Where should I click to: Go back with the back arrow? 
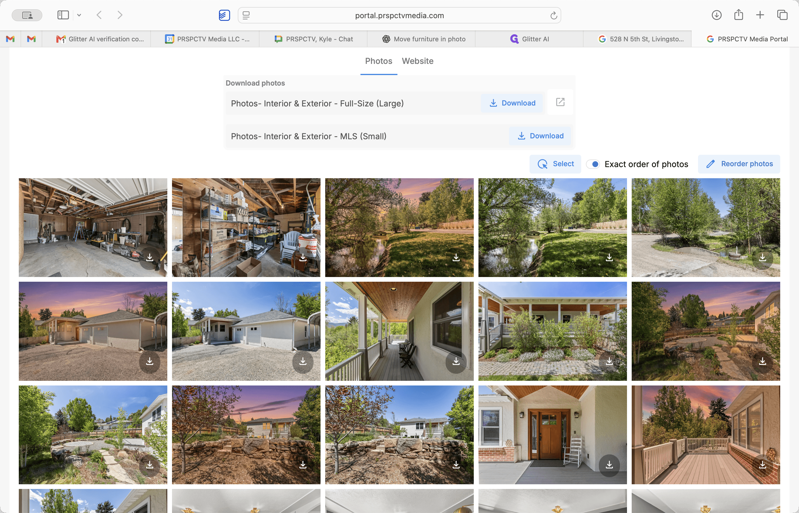(99, 15)
